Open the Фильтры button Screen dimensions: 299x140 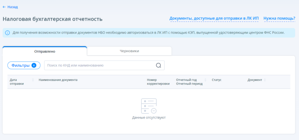pyautogui.click(x=24, y=65)
